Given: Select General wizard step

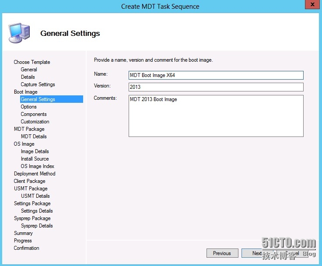Looking at the screenshot, I should click(x=29, y=70).
